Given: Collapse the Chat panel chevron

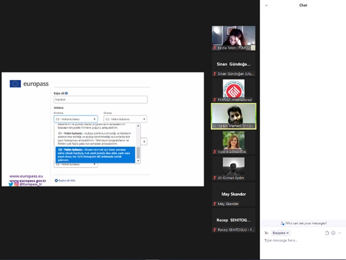Looking at the screenshot, I should (x=267, y=5).
